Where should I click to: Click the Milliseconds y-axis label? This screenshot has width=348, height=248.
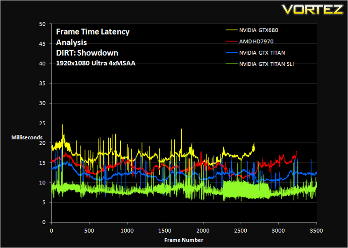[x=27, y=137]
